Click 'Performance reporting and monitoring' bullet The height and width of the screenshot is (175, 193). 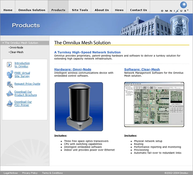[x=157, y=147]
